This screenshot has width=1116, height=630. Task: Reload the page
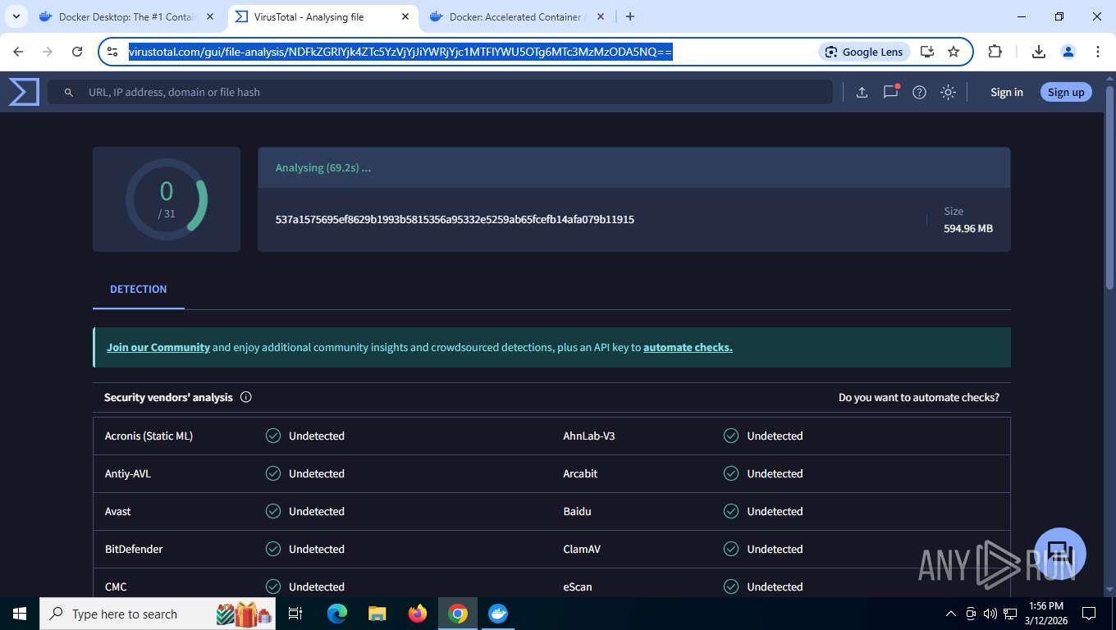tap(77, 52)
